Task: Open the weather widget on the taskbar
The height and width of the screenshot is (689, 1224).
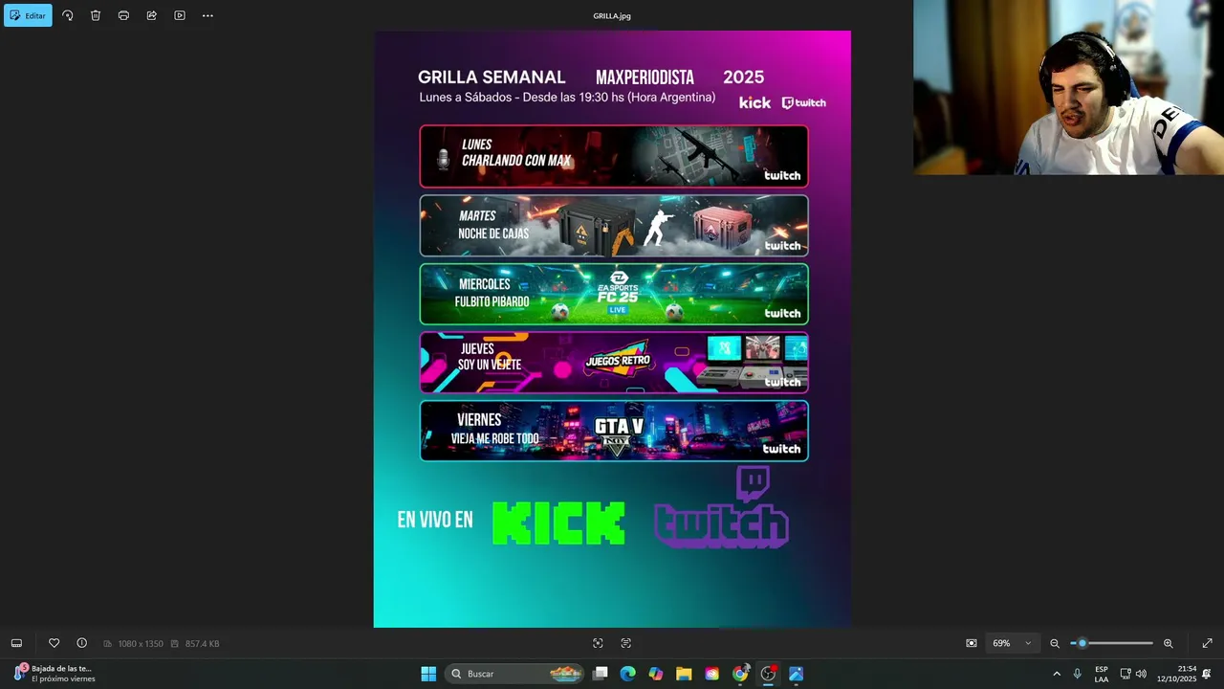Action: tap(55, 674)
